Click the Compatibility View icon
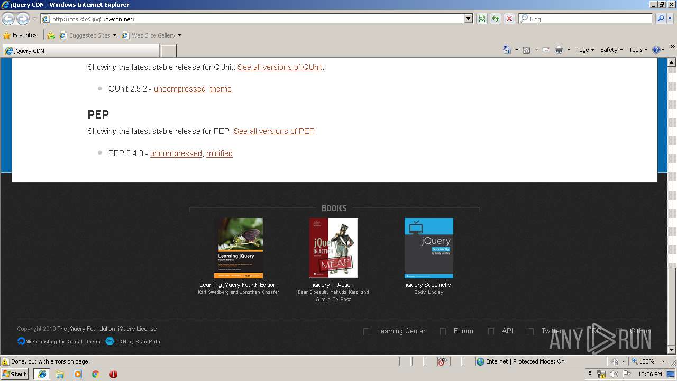Viewport: 677px width, 381px height. tap(482, 19)
